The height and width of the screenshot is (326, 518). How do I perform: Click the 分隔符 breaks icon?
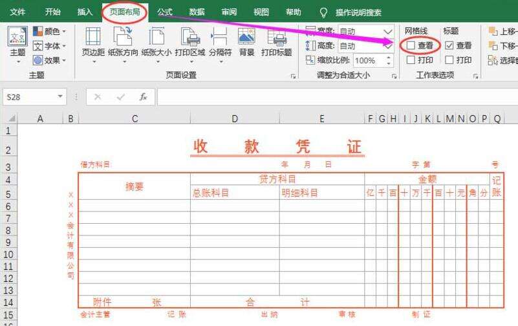219,36
